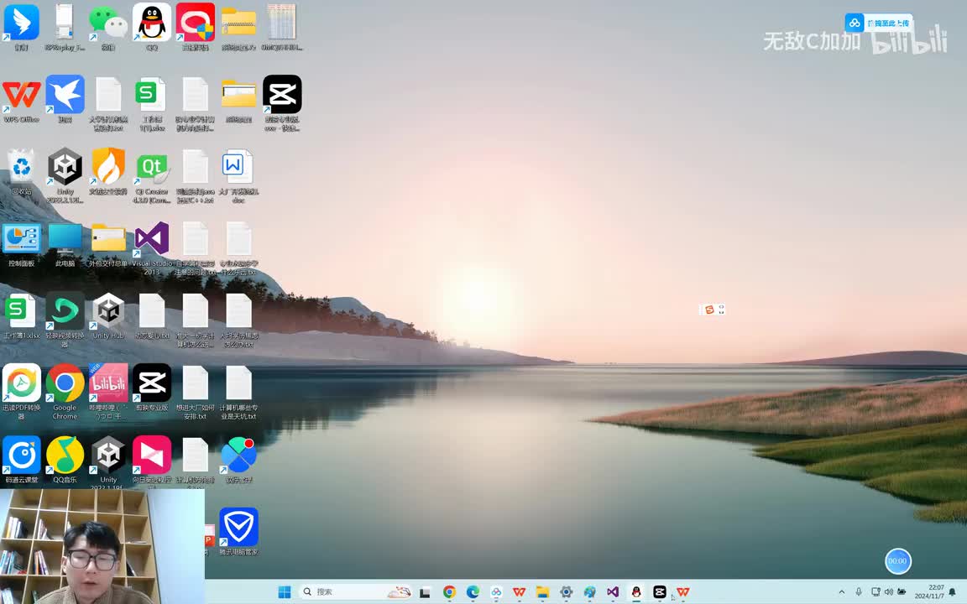The height and width of the screenshot is (604, 967).
Task: Click the webcam overlay thumbnail
Action: click(102, 546)
